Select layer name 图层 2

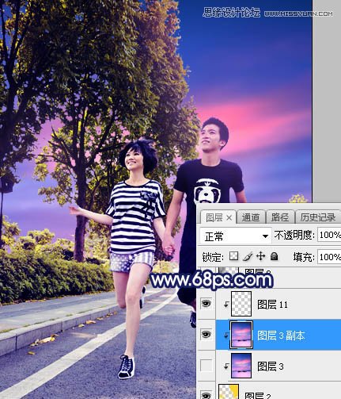[257, 395]
